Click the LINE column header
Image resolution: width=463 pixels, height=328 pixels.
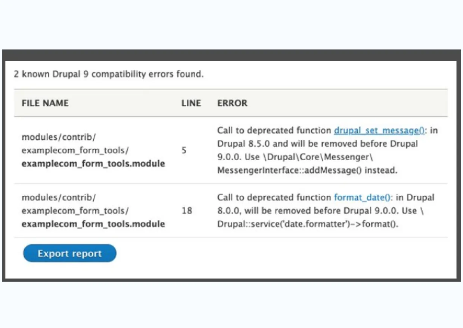(x=191, y=103)
